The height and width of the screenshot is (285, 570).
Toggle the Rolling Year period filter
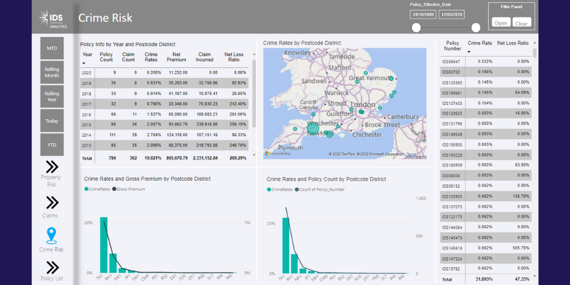click(52, 96)
